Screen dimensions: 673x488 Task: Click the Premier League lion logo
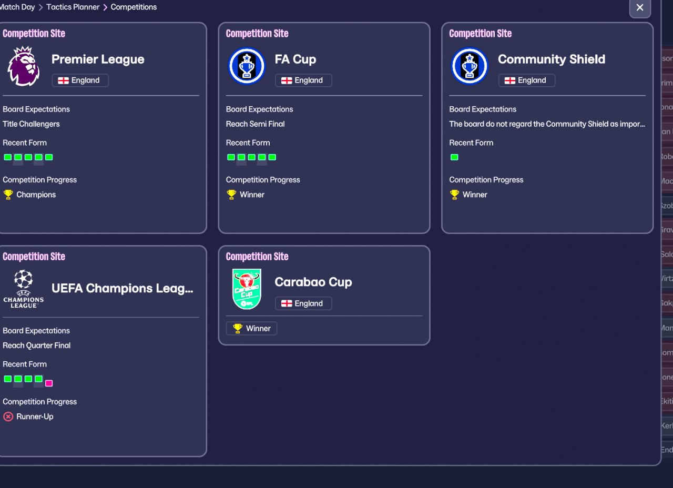24,66
